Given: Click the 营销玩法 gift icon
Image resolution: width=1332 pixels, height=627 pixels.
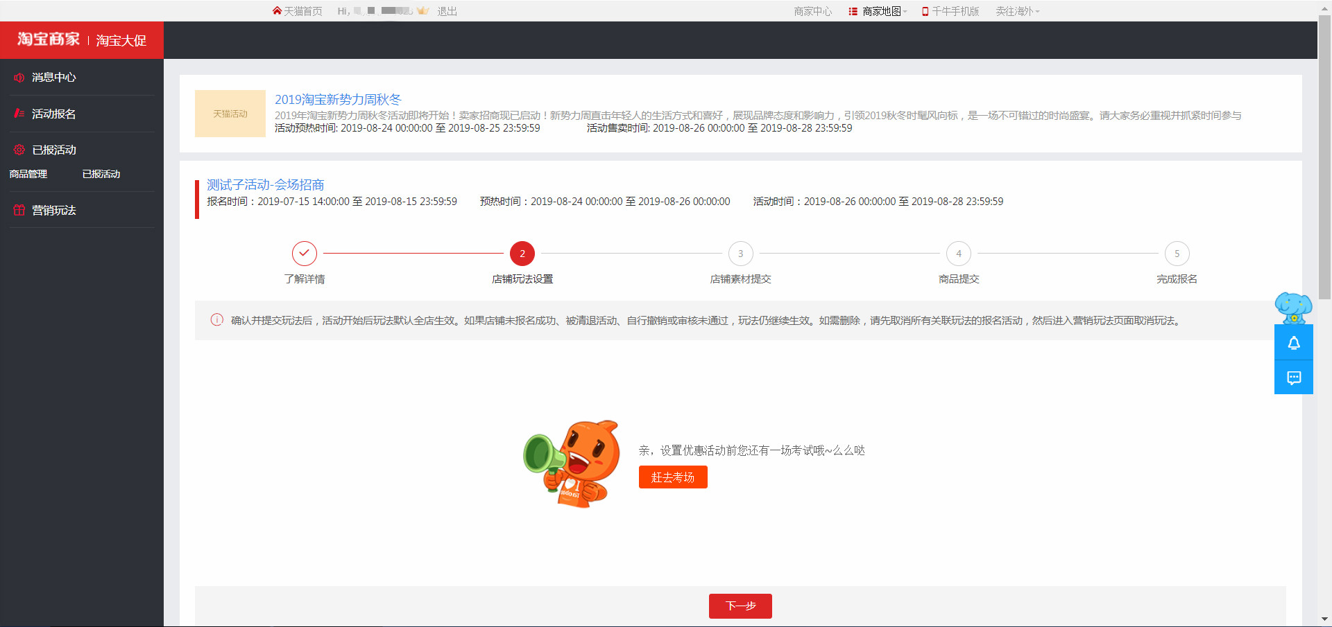Looking at the screenshot, I should click(x=19, y=210).
